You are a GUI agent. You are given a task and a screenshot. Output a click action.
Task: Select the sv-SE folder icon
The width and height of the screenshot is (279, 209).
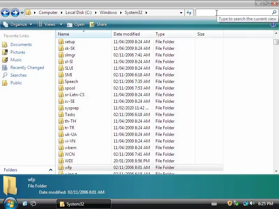pyautogui.click(x=61, y=101)
